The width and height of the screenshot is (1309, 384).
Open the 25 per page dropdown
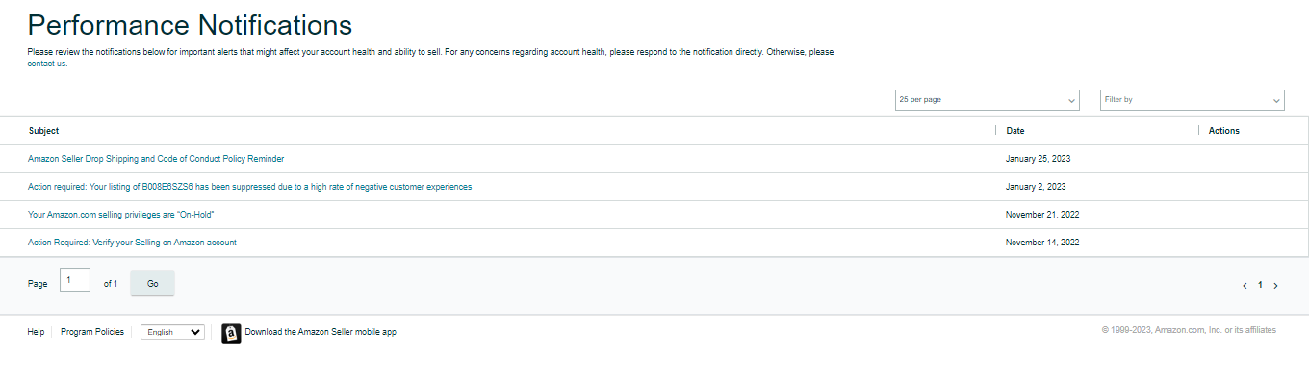coord(988,100)
